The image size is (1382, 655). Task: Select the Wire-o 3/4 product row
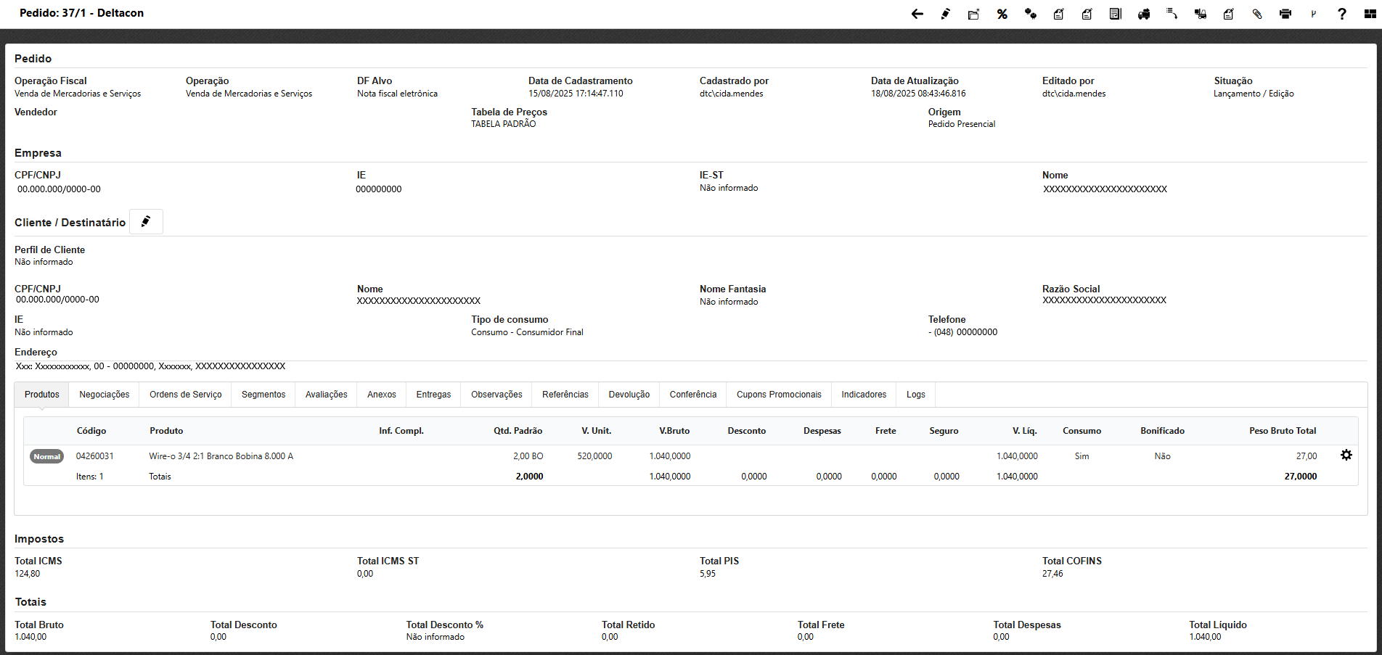tap(221, 456)
